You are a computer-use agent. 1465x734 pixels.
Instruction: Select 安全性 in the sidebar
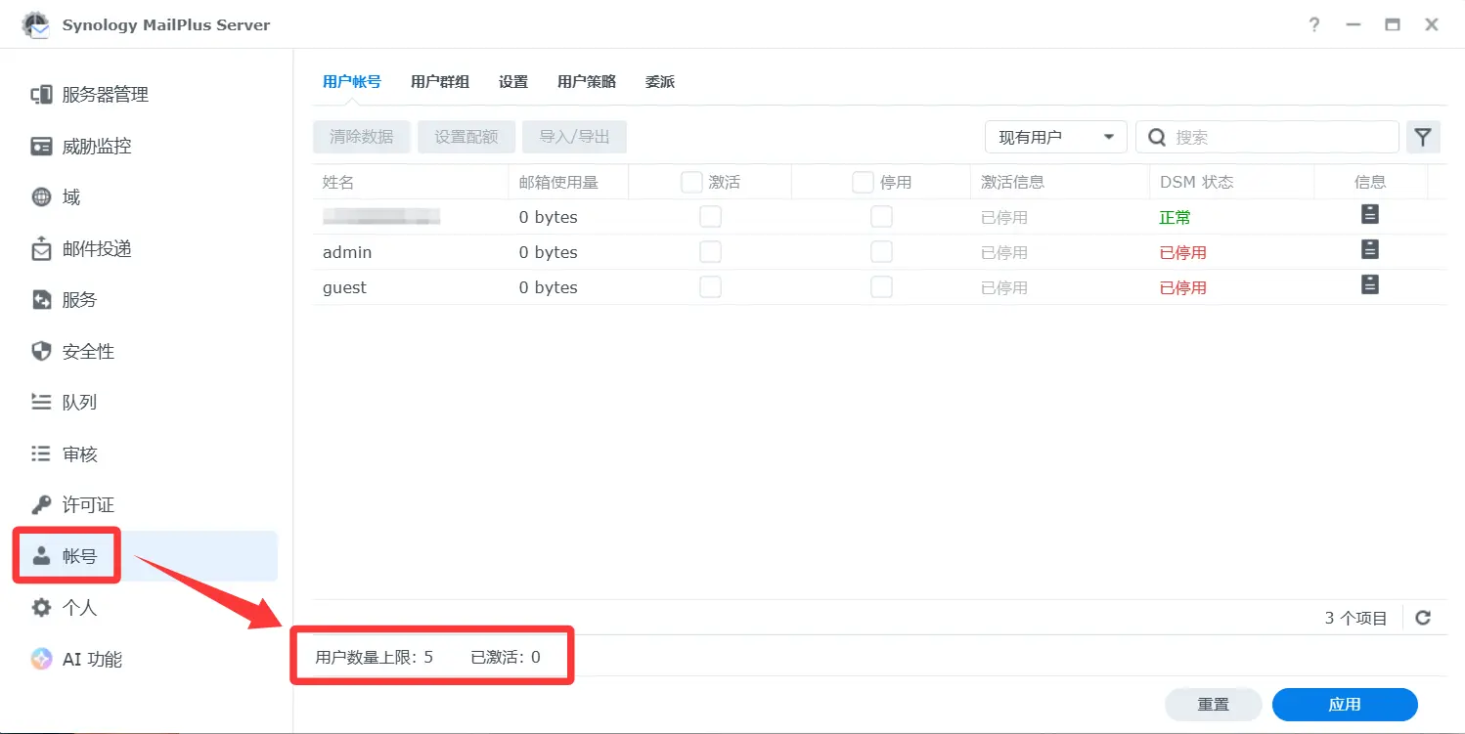click(88, 352)
